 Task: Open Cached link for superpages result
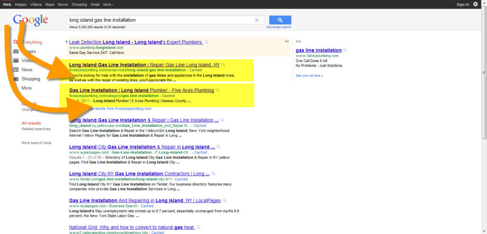[x=200, y=153]
